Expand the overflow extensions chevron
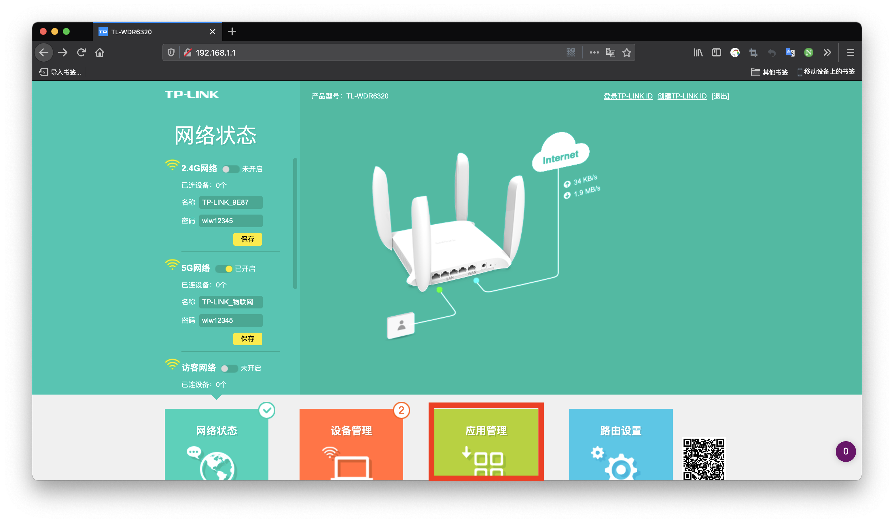Viewport: 894px width, 523px height. click(x=827, y=52)
